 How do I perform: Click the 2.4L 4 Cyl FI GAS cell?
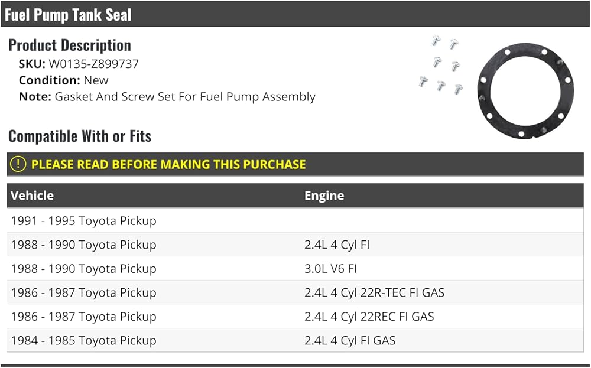350,340
